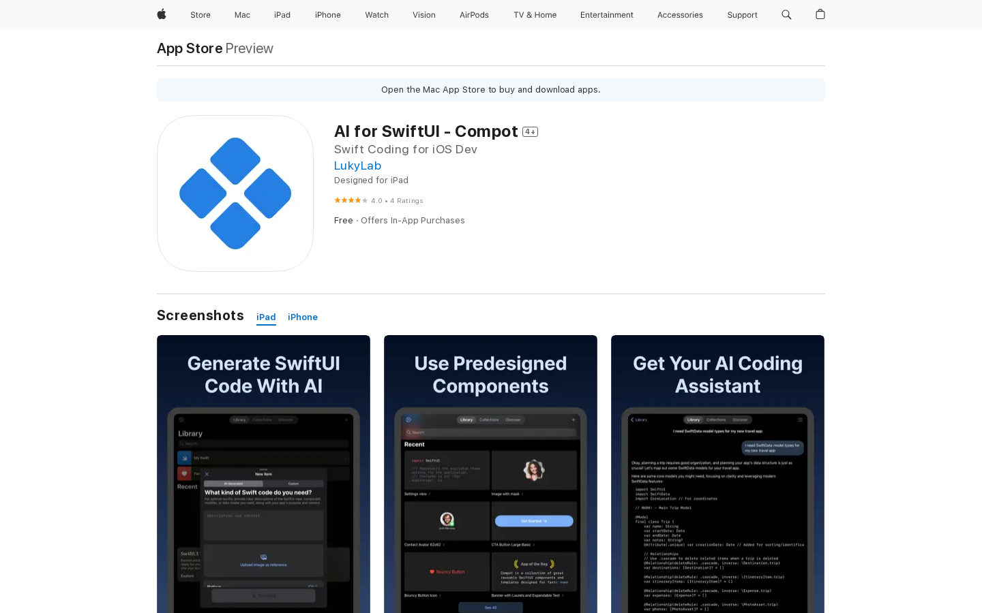This screenshot has height=613, width=982.
Task: Open the AirPods menu
Action: click(x=474, y=15)
